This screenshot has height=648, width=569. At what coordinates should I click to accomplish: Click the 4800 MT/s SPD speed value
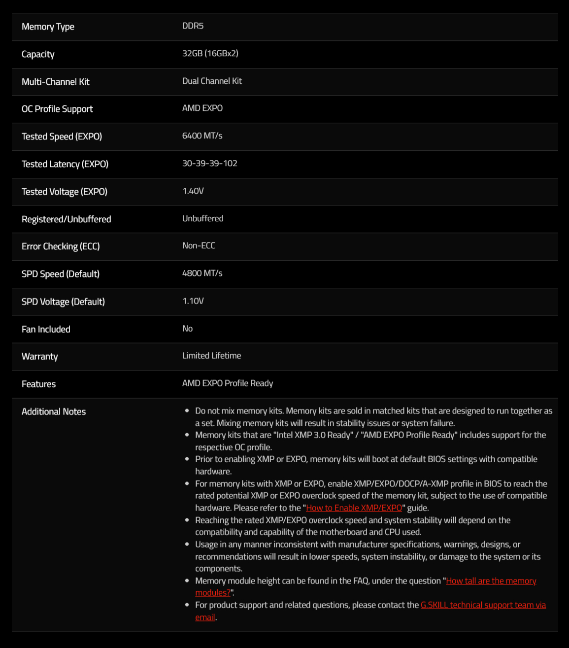[x=202, y=273]
